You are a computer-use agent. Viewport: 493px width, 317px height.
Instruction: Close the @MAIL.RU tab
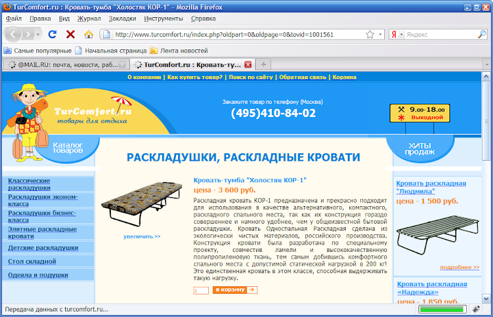pos(122,65)
